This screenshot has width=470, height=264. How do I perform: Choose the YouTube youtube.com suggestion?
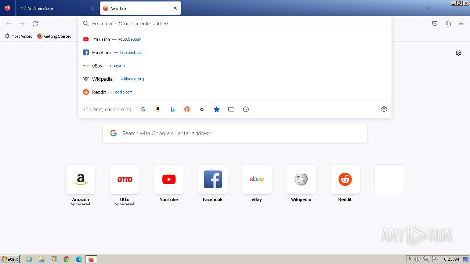click(235, 39)
